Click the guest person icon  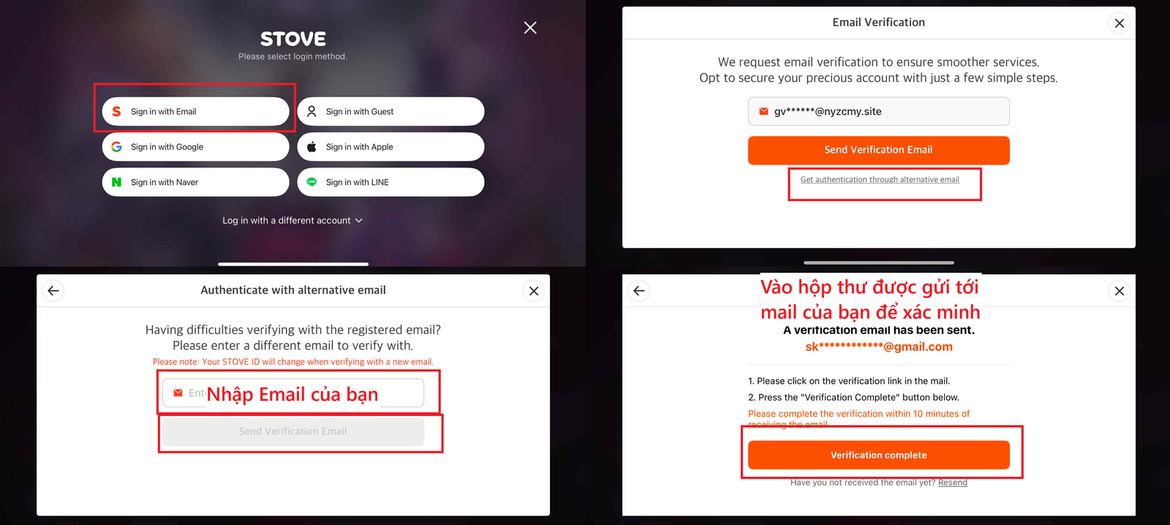(x=312, y=111)
